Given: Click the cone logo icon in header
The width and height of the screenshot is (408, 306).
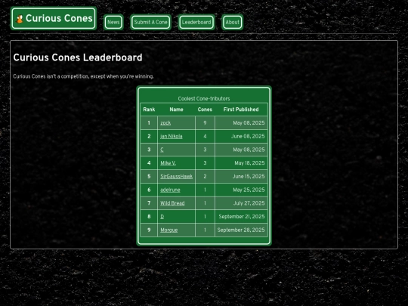Looking at the screenshot, I should point(20,19).
